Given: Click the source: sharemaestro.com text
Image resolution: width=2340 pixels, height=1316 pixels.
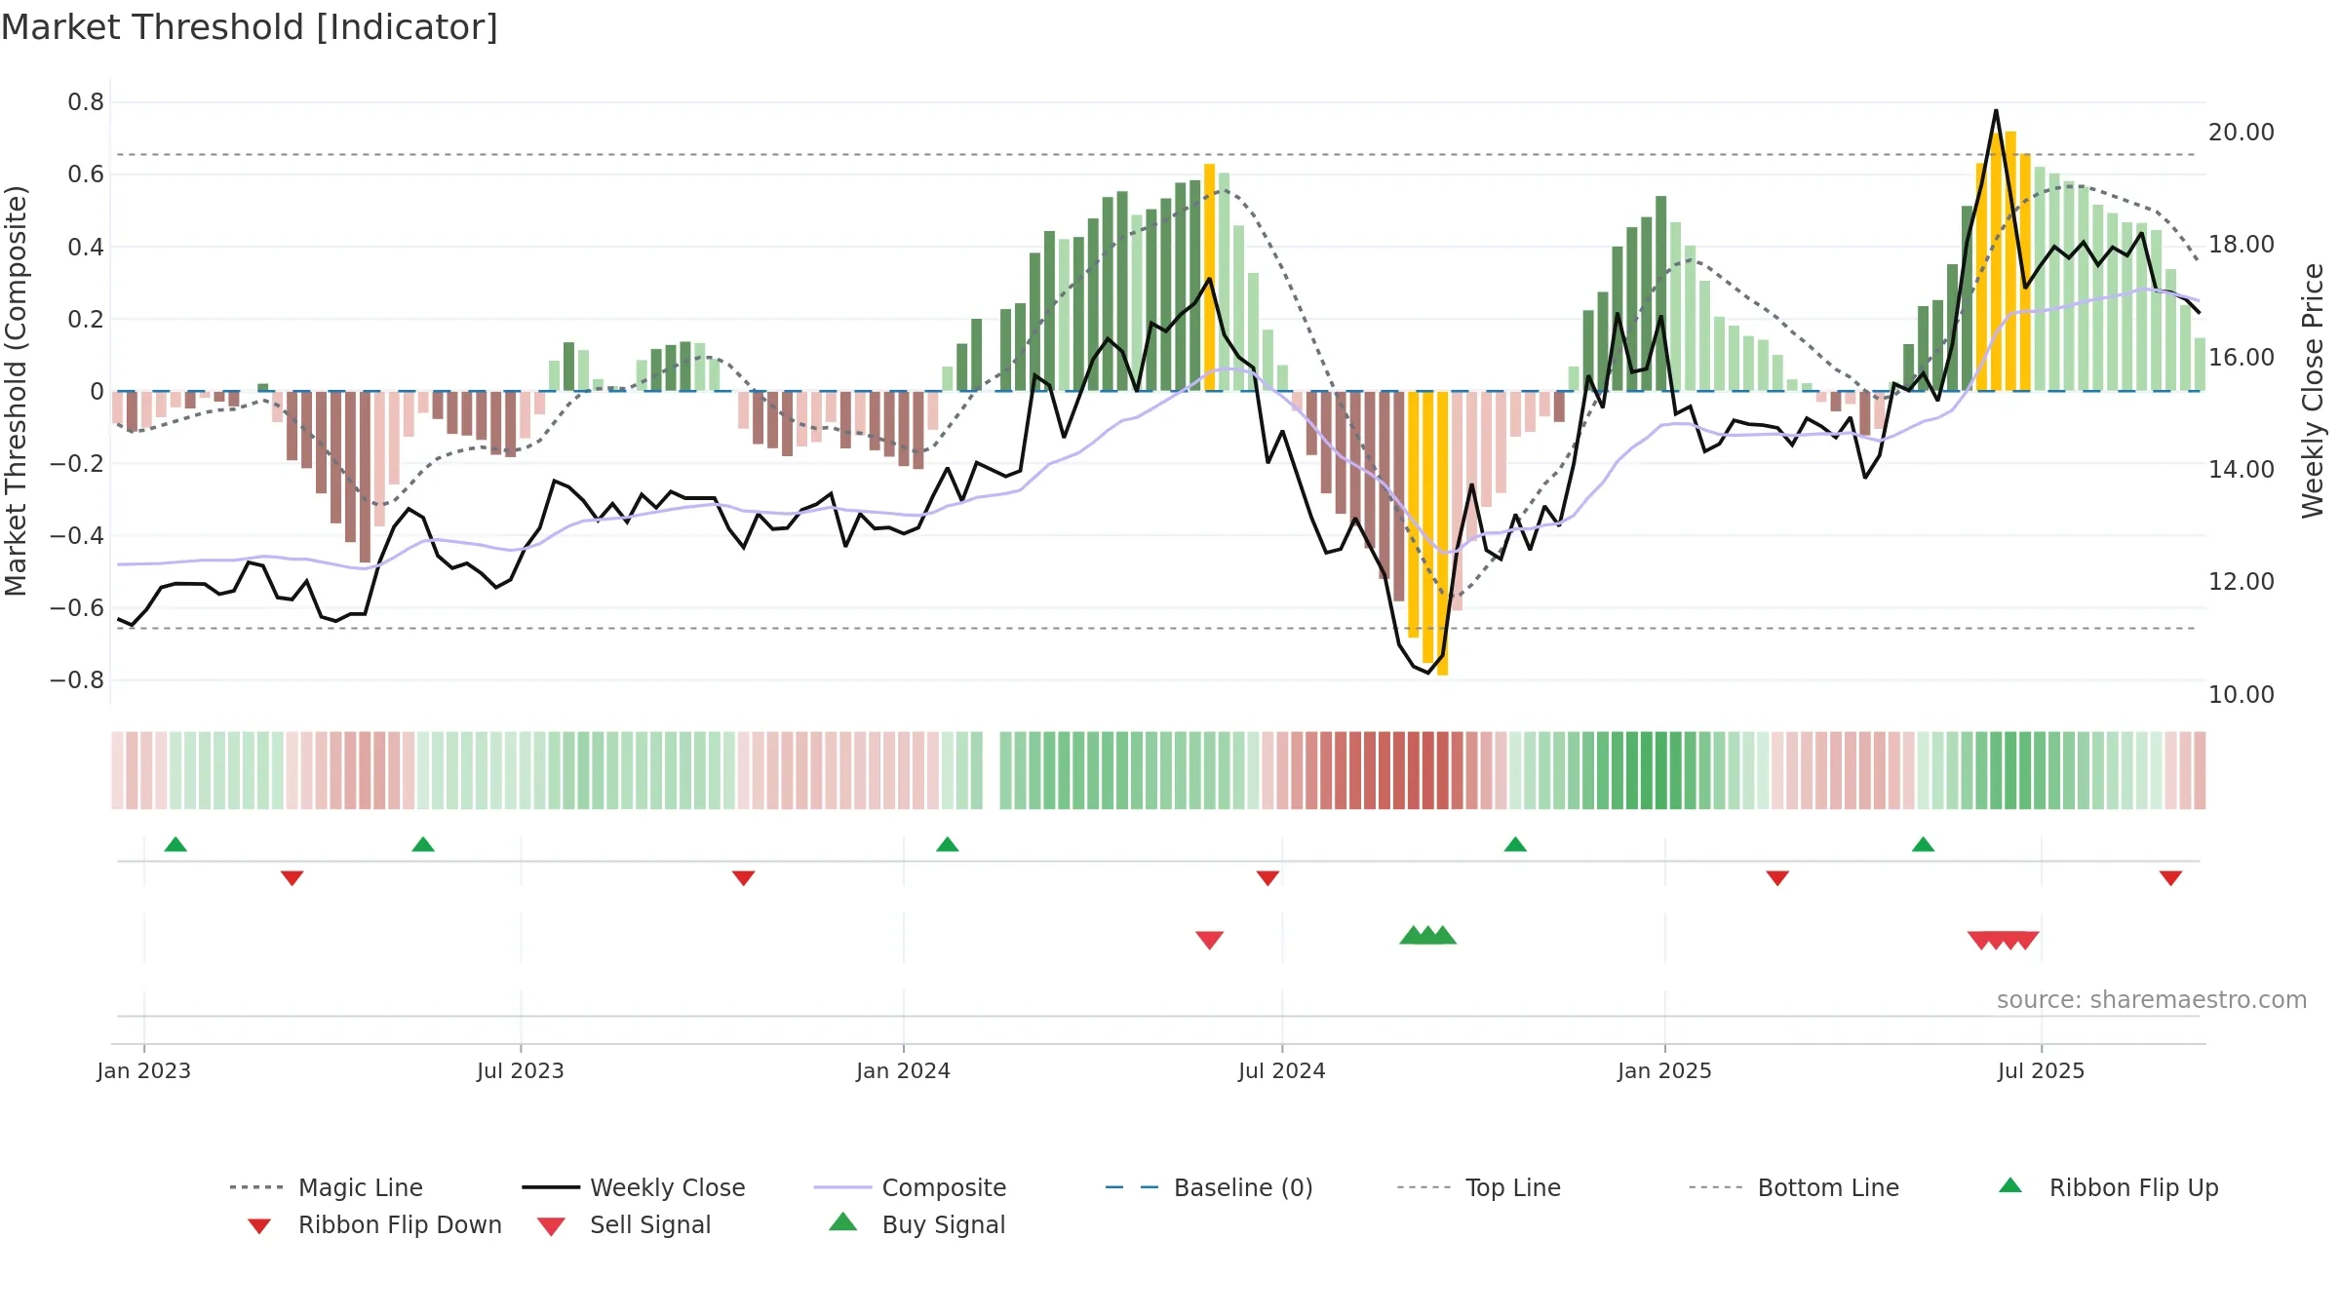Looking at the screenshot, I should [2152, 1000].
